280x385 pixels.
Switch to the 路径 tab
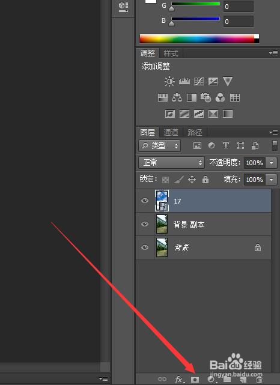(x=195, y=133)
